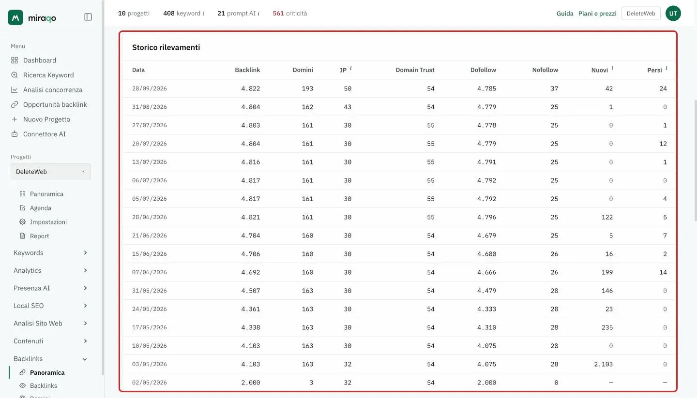
Task: Click the info icon on IP column
Action: pyautogui.click(x=350, y=68)
